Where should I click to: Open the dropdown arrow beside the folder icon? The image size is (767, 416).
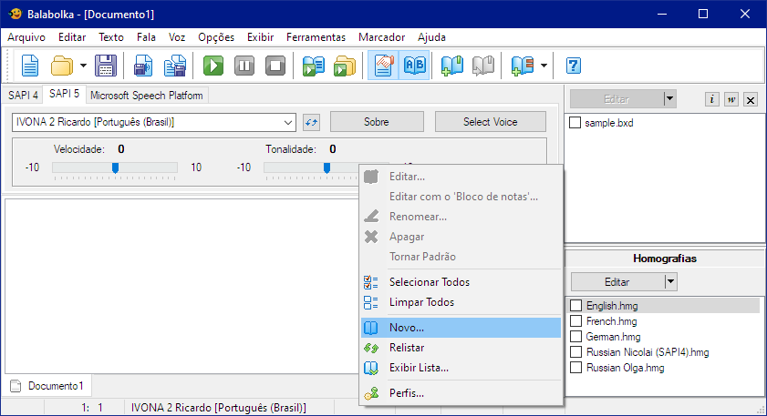83,66
